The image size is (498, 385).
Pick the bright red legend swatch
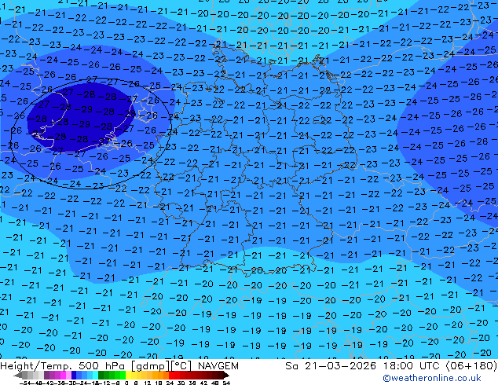coord(171,375)
